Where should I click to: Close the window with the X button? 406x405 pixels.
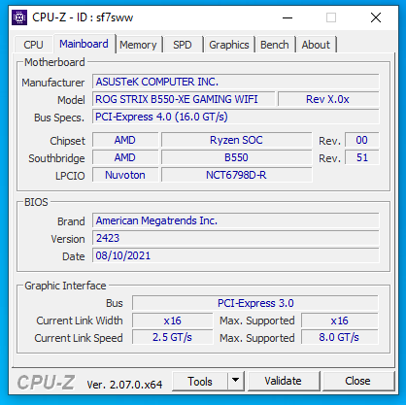point(376,17)
